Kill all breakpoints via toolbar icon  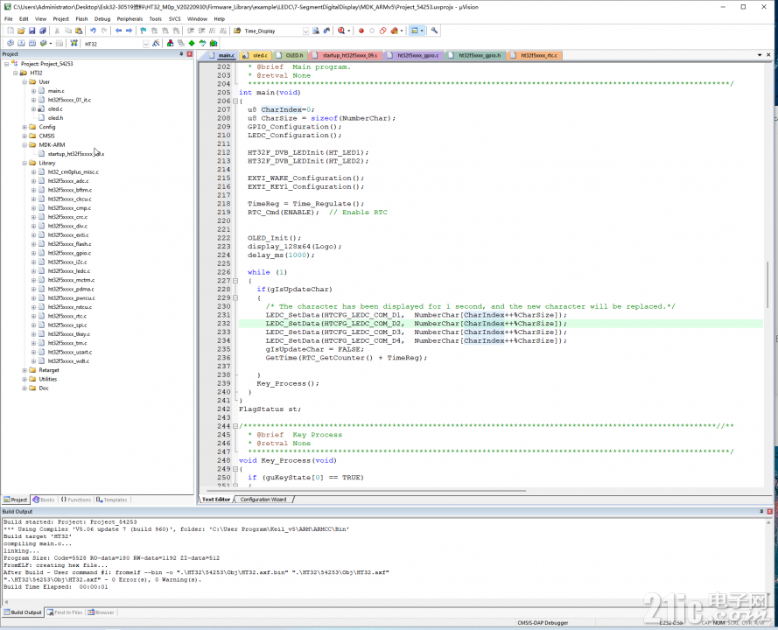[x=395, y=31]
